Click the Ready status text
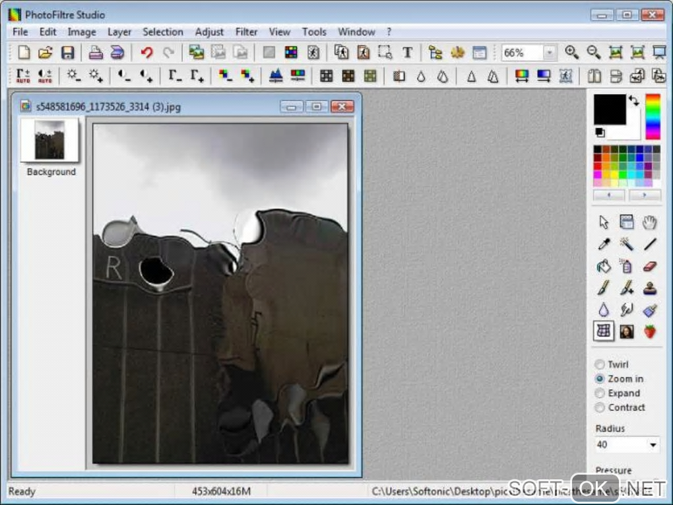 point(22,491)
